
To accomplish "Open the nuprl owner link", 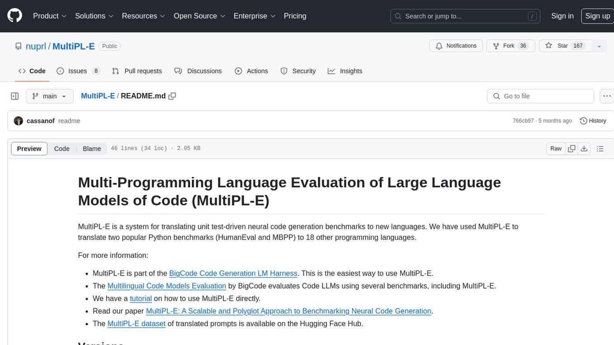I will point(36,46).
